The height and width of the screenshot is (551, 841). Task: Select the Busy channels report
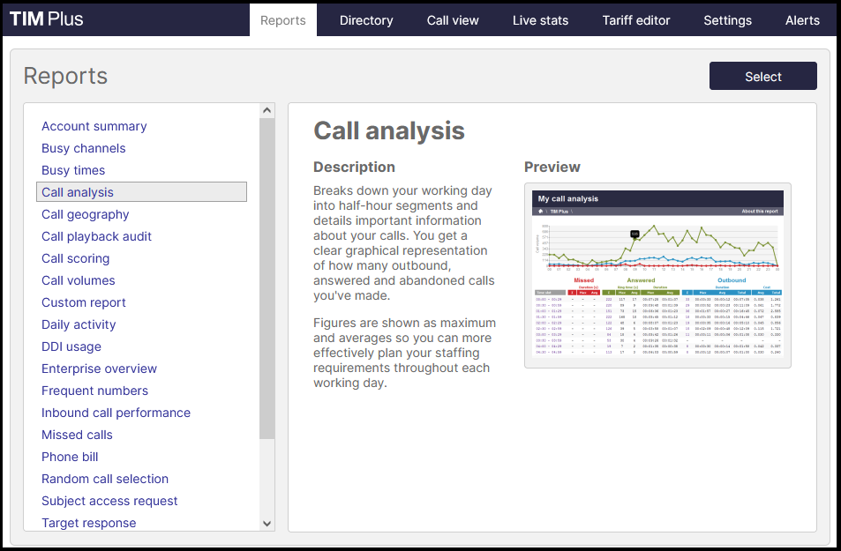pos(83,148)
